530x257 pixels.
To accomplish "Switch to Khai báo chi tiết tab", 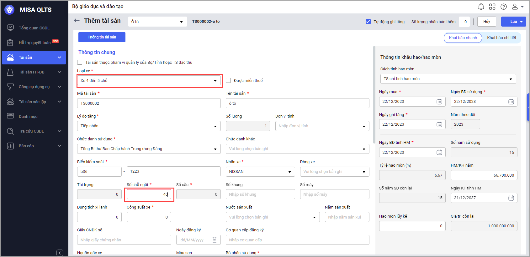I will 501,38.
